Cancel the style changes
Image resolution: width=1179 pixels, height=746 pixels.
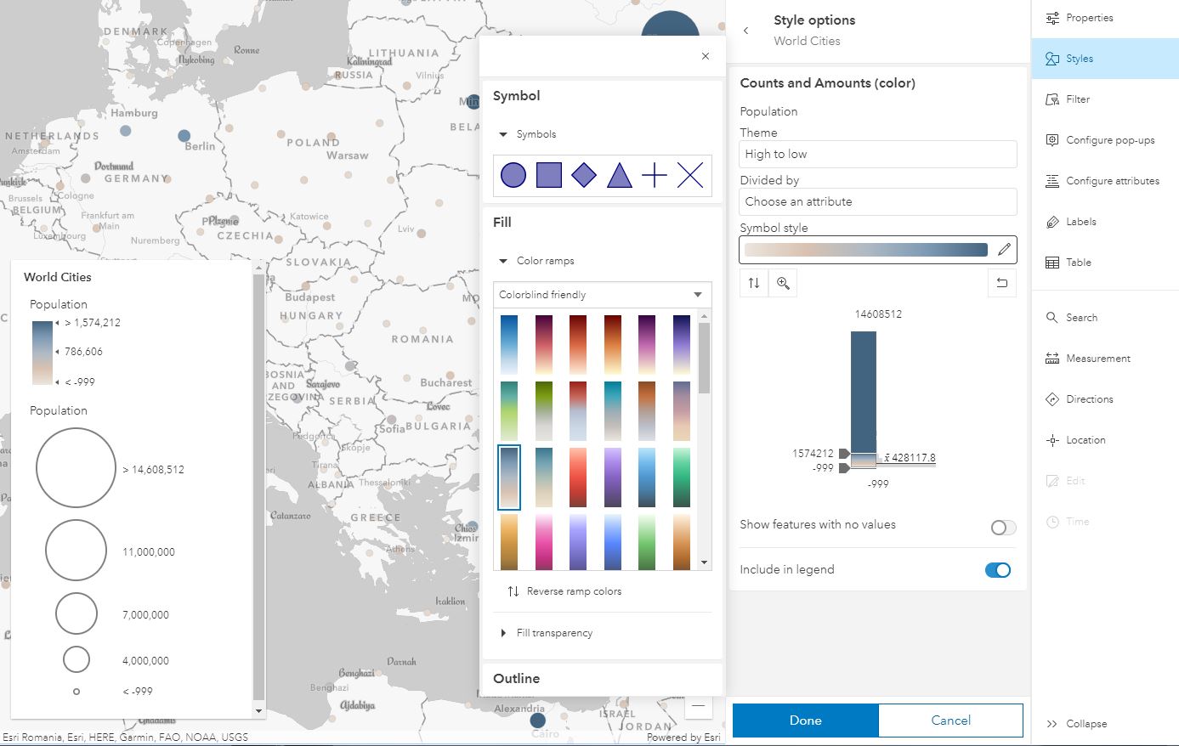[949, 720]
